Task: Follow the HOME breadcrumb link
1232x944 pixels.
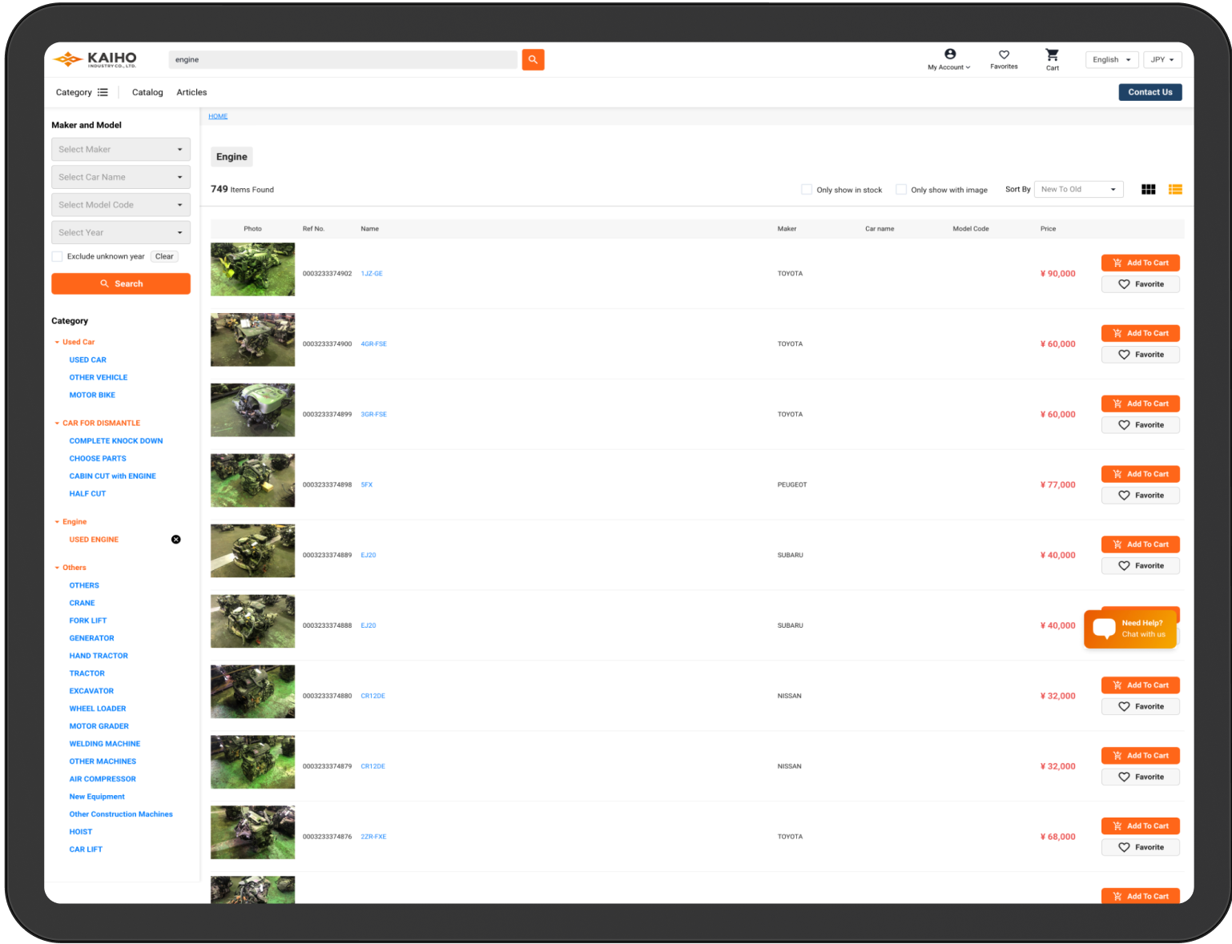Action: 218,117
